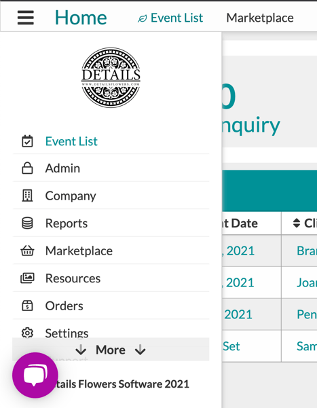Screen dimensions: 317x408
Task: Click the Resources images icon
Action: point(27,278)
